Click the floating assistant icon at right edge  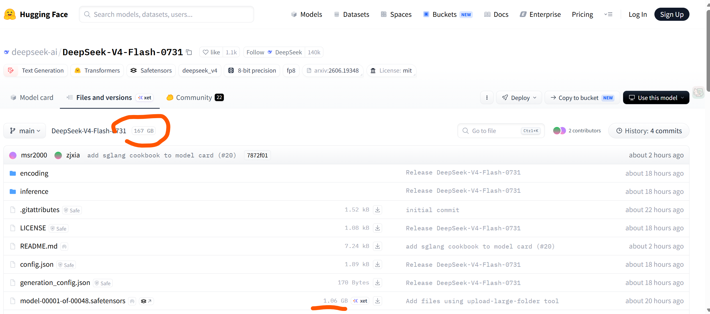pyautogui.click(x=698, y=92)
